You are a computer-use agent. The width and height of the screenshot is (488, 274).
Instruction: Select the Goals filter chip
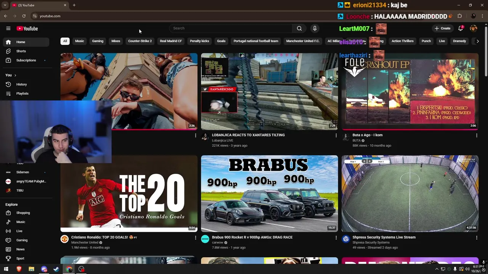coord(221,41)
